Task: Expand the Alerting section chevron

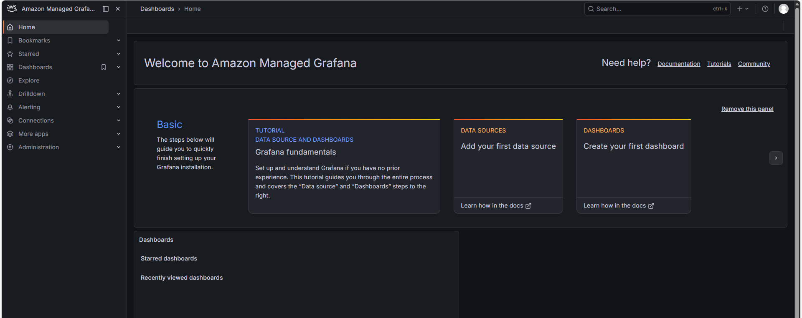Action: tap(119, 107)
